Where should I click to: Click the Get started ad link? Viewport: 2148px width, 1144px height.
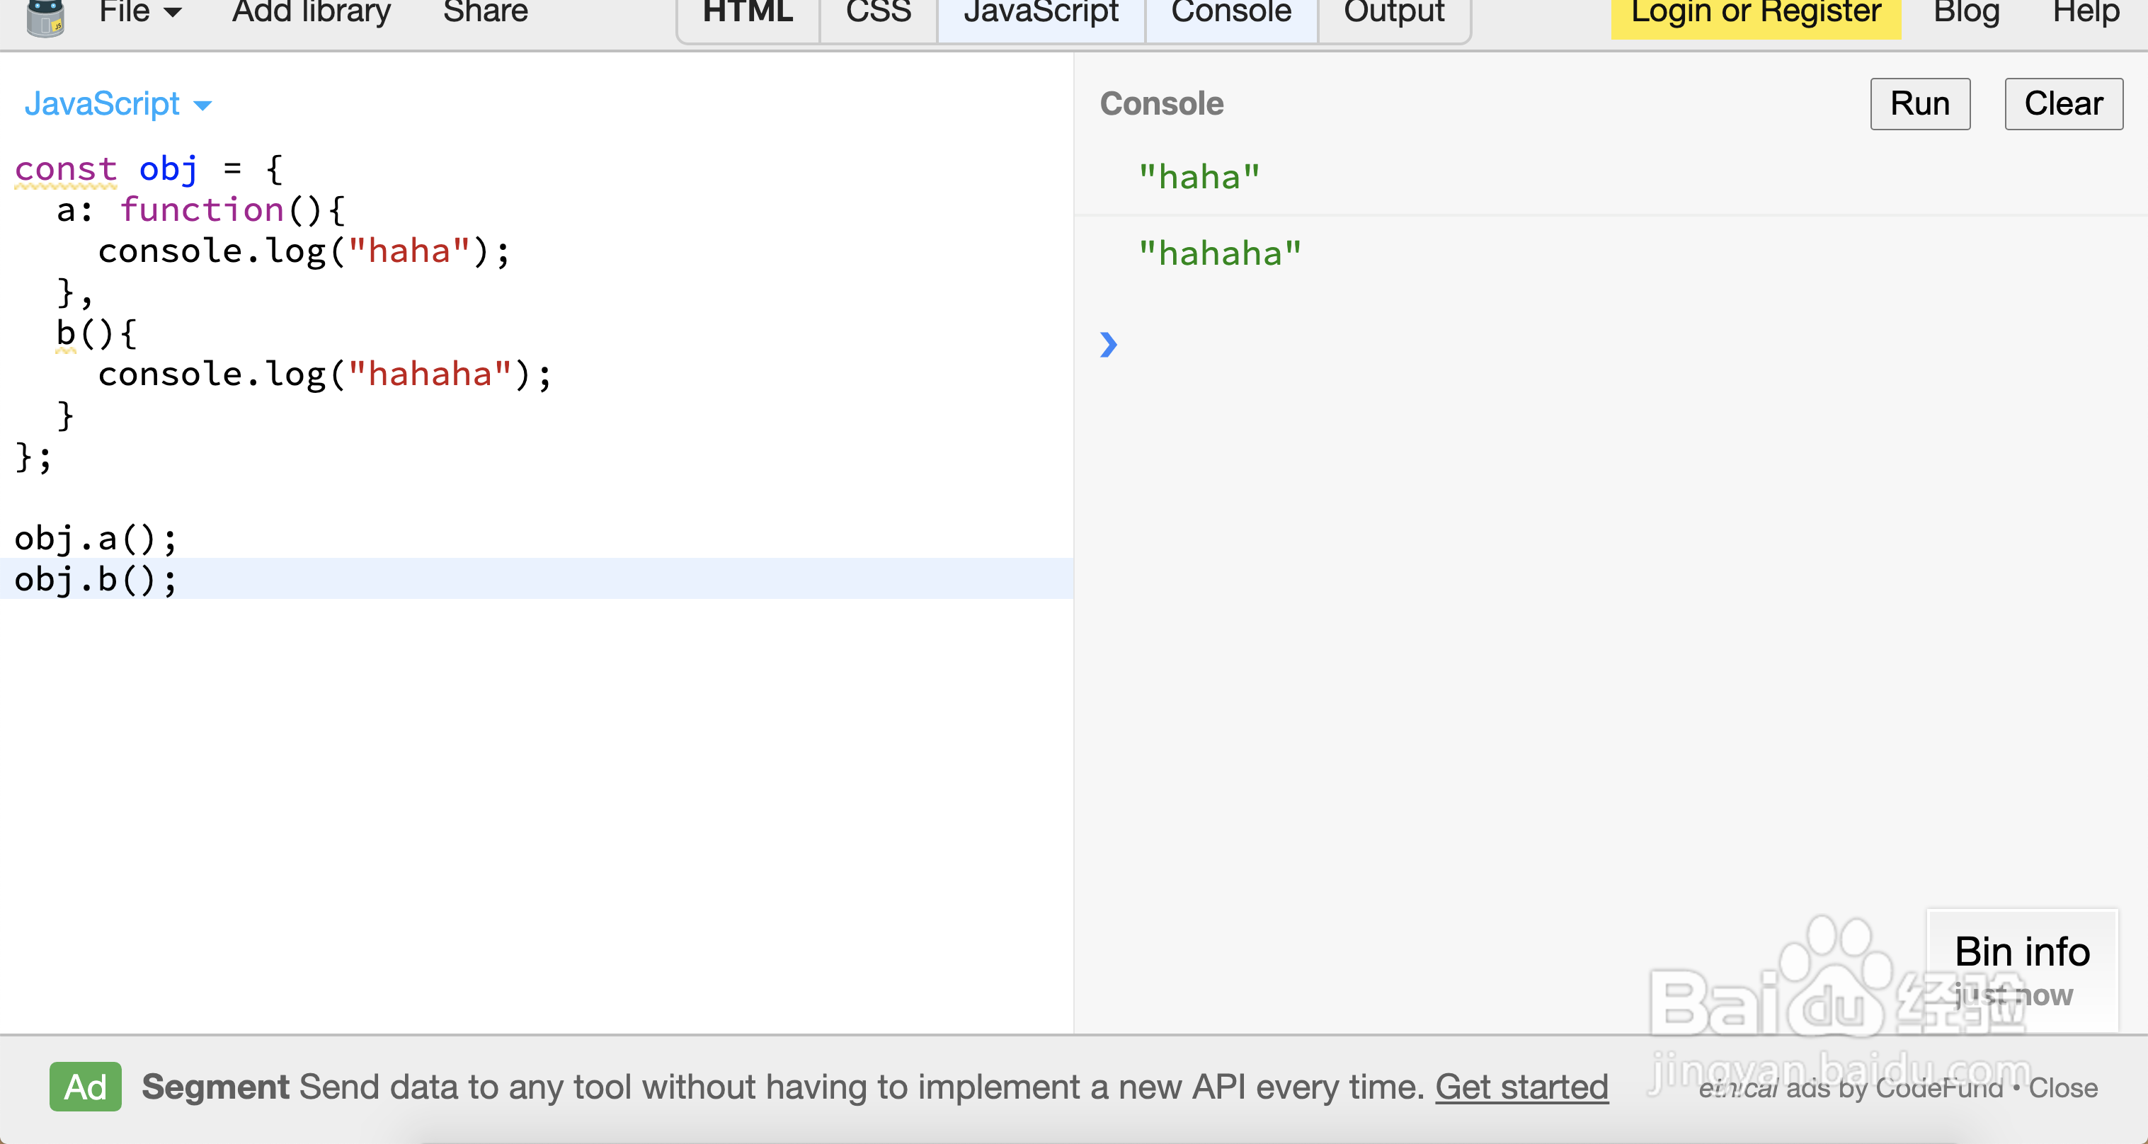1521,1087
